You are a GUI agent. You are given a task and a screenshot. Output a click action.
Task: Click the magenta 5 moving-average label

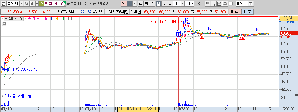(46, 18)
